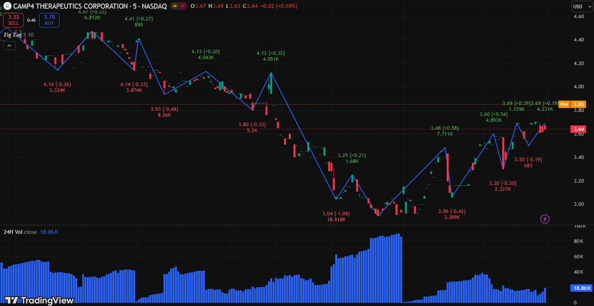Click the 4.00 price axis tick
The width and height of the screenshot is (594, 306).
coord(578,87)
